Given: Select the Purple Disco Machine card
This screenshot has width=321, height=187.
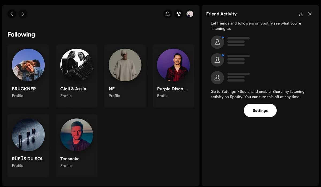Looking at the screenshot, I should point(173,65).
